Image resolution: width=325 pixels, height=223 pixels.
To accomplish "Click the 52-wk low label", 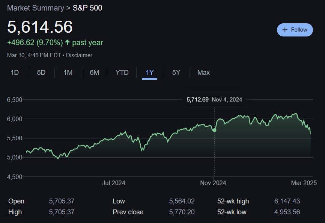I will (232, 212).
